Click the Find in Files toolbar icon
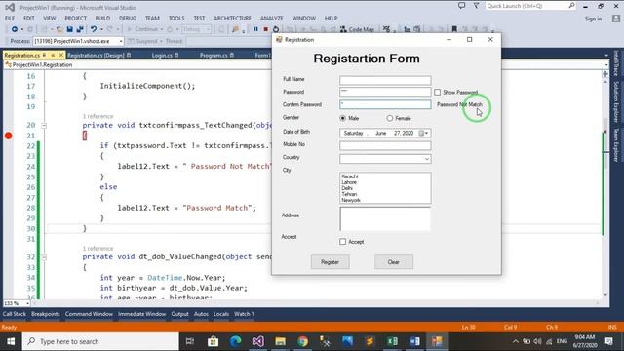624x351 pixels. [236, 29]
